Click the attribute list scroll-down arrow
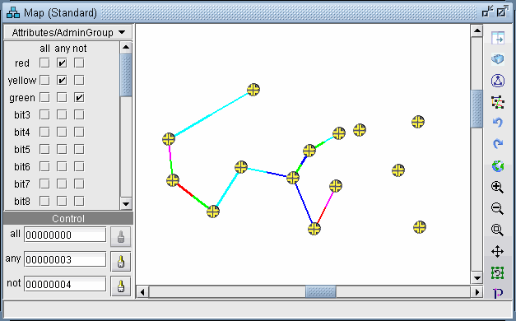The height and width of the screenshot is (321, 516). point(126,204)
